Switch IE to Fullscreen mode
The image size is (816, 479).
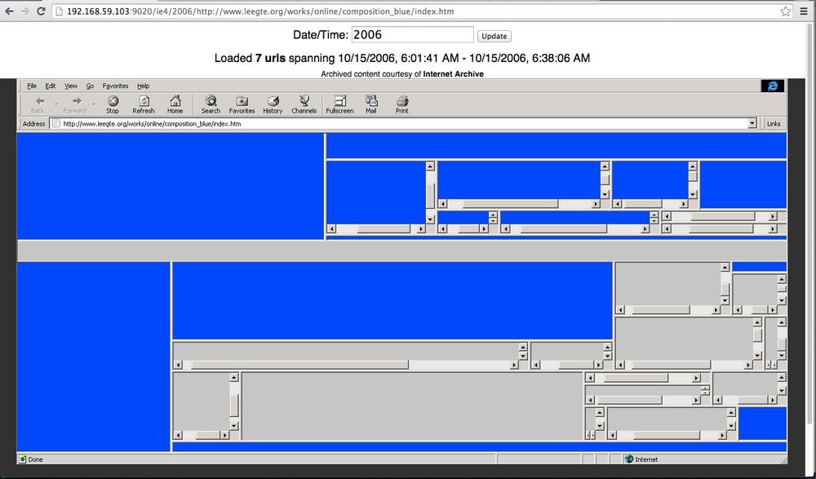click(x=339, y=104)
